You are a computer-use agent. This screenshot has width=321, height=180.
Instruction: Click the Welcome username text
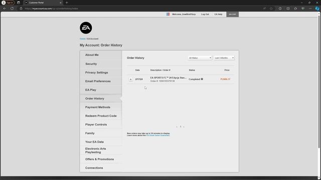click(184, 14)
